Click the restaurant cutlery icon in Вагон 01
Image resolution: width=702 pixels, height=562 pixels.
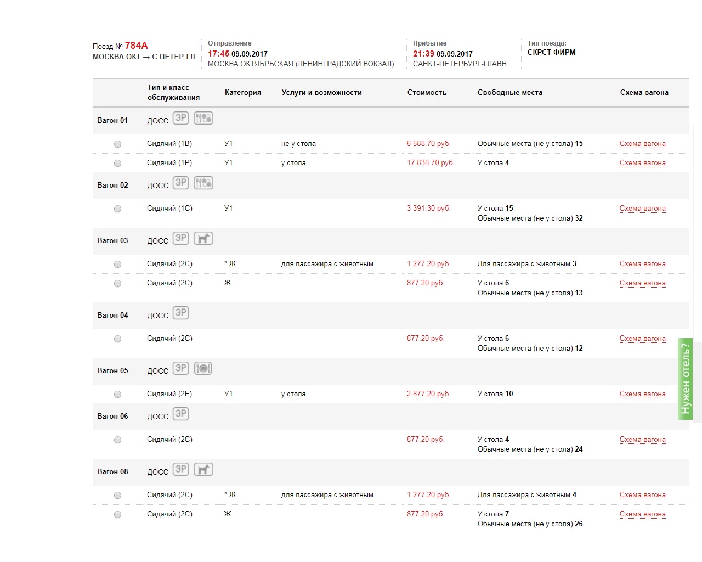pyautogui.click(x=203, y=118)
